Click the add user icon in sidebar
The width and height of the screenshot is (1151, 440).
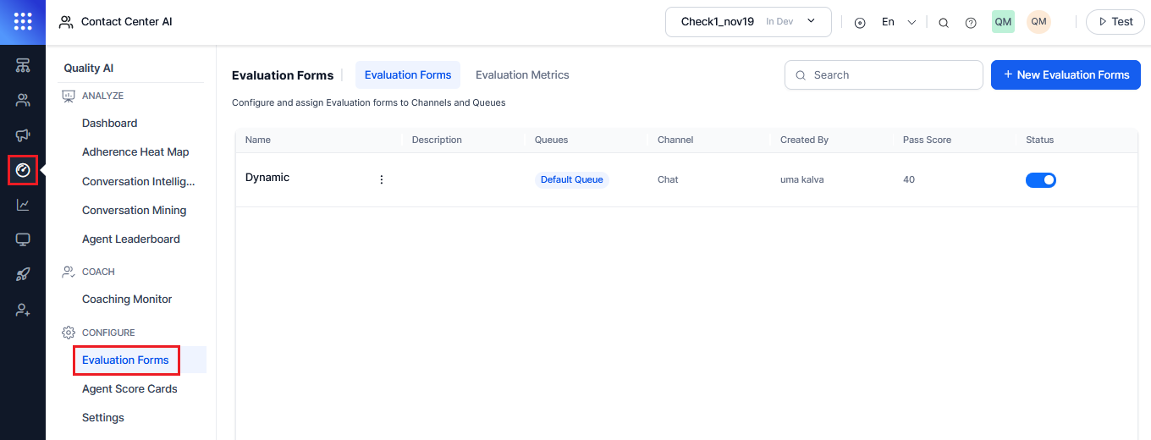click(23, 311)
